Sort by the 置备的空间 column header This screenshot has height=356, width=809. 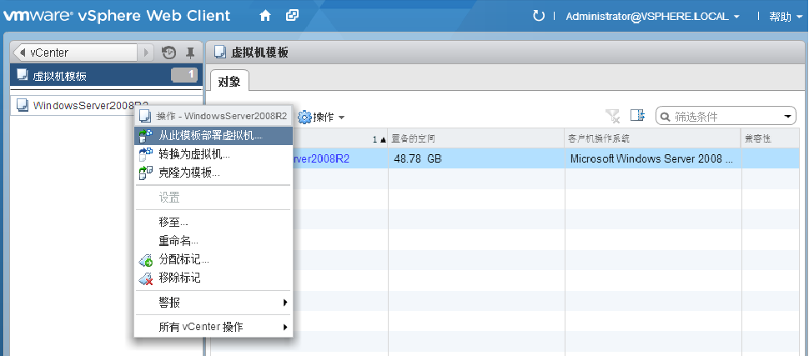click(476, 138)
